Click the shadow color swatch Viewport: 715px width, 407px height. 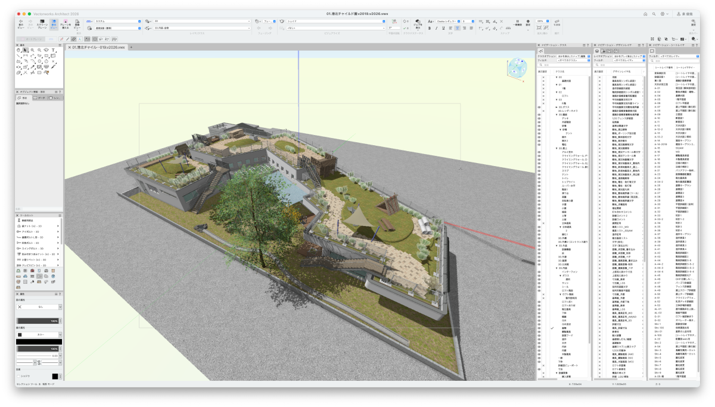click(55, 376)
